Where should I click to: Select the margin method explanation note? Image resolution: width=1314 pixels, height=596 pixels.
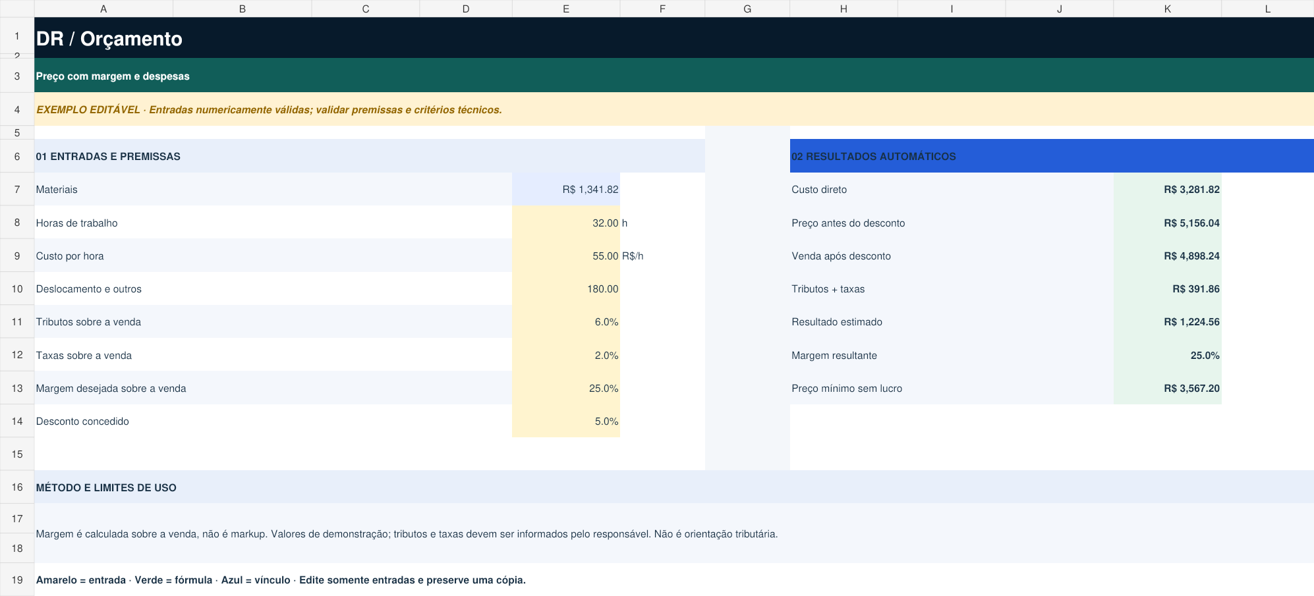(x=674, y=533)
